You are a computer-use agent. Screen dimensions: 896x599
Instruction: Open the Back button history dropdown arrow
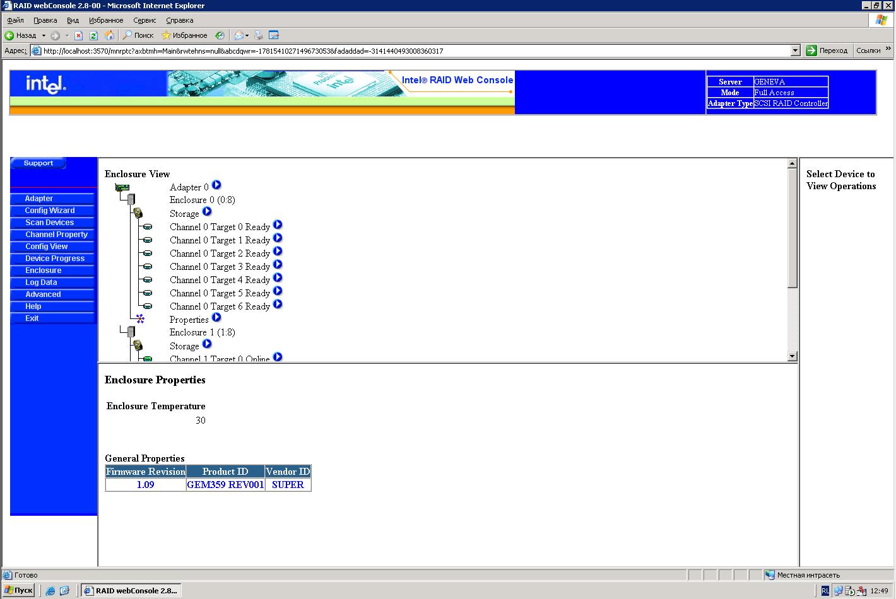coord(44,36)
